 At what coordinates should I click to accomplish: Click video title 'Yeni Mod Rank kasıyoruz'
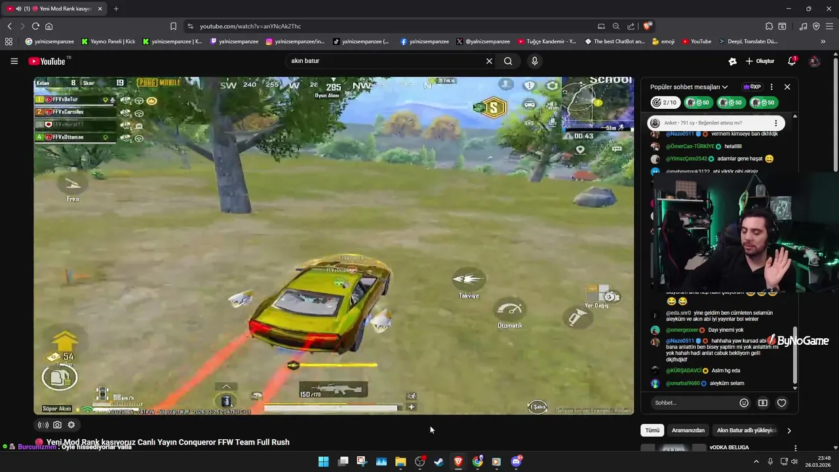pos(168,442)
